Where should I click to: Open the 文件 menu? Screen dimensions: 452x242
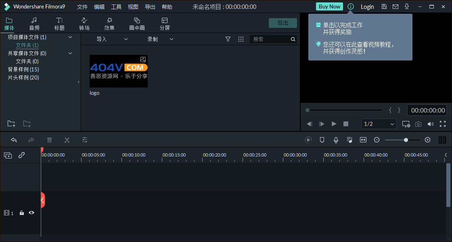point(82,6)
